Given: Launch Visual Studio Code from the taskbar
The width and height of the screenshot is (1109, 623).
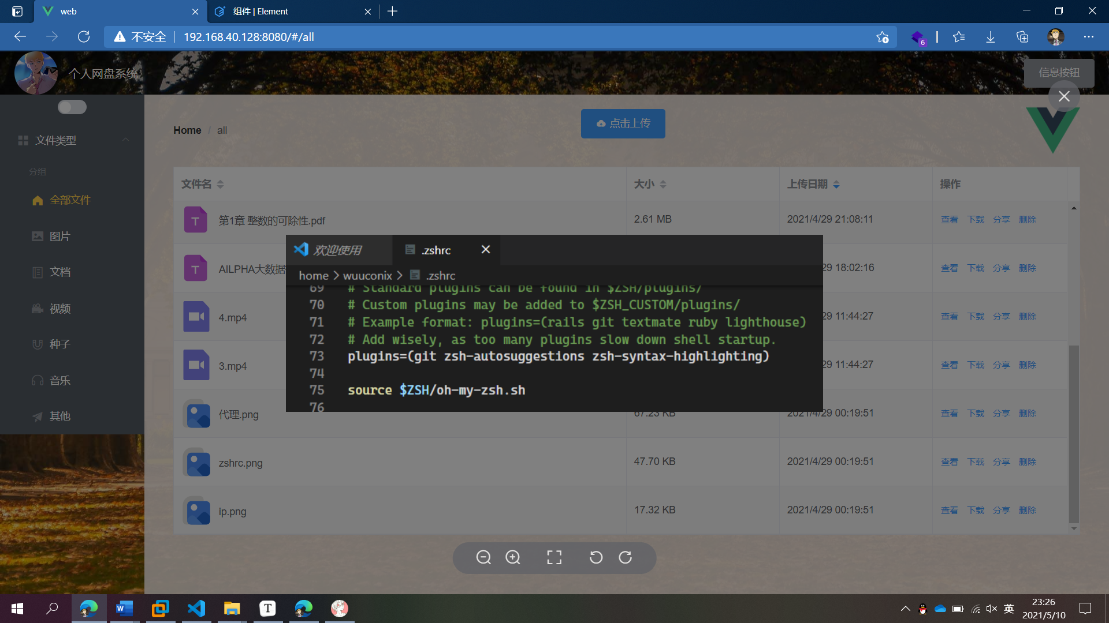Looking at the screenshot, I should 196,608.
